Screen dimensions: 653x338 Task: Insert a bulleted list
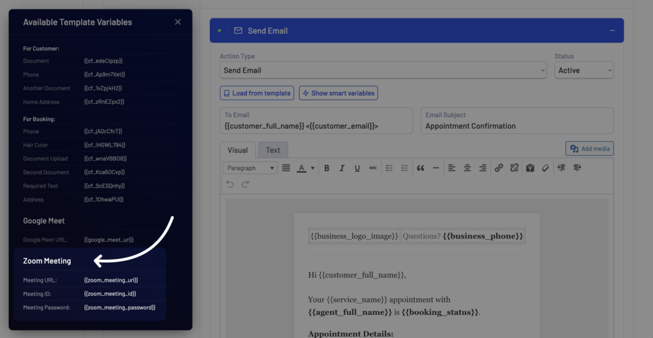pyautogui.click(x=389, y=168)
